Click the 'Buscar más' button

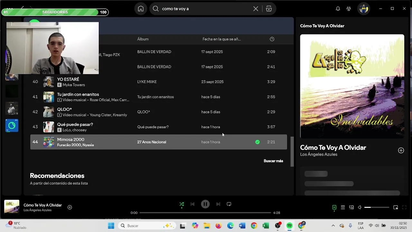273,161
